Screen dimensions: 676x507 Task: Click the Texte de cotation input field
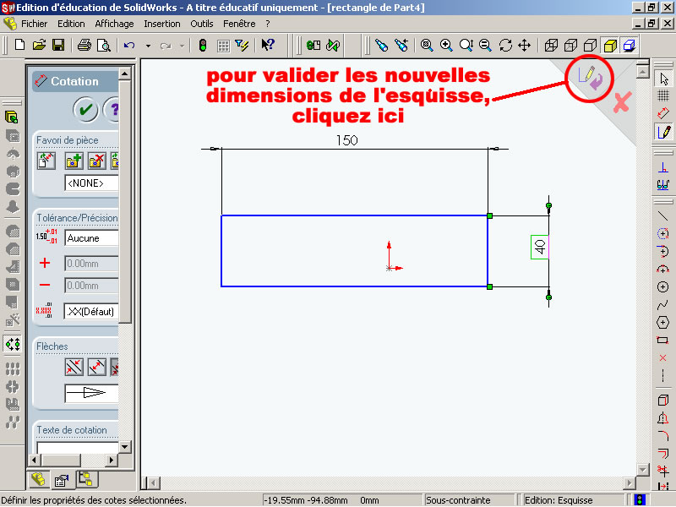78,447
